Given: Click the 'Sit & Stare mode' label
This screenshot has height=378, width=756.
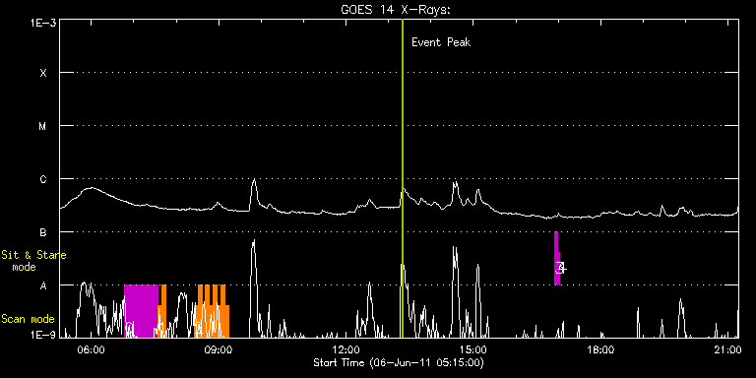Looking at the screenshot, I should [33, 260].
